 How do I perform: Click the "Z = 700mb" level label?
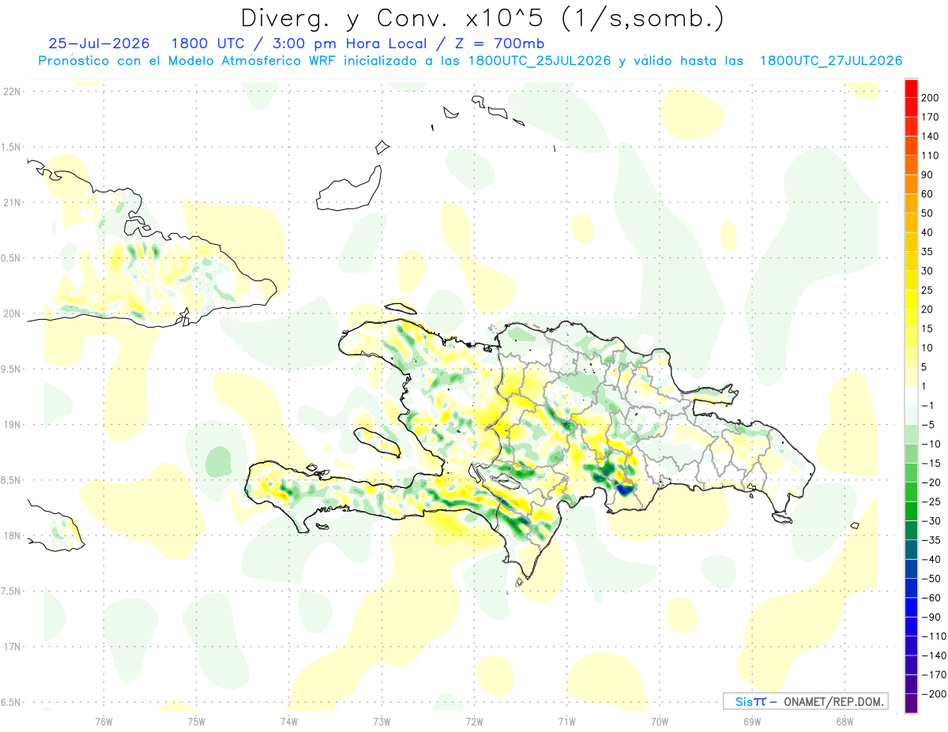coord(498,43)
